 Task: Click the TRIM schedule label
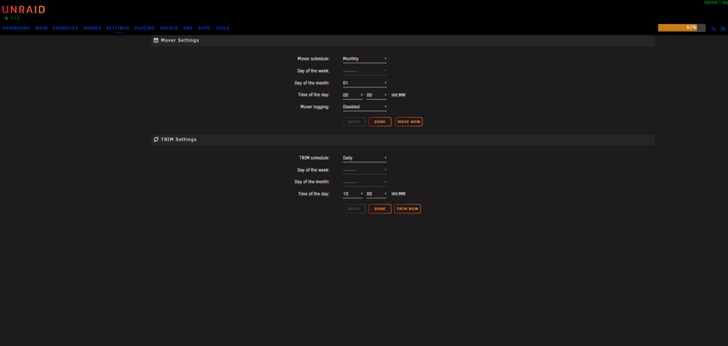314,158
